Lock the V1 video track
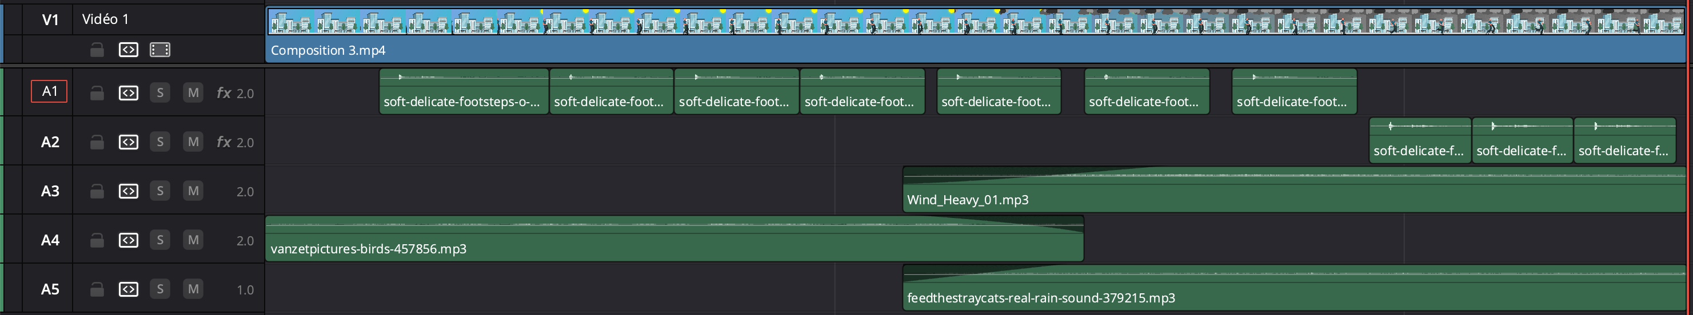Screen dimensions: 1693x315 tap(97, 50)
